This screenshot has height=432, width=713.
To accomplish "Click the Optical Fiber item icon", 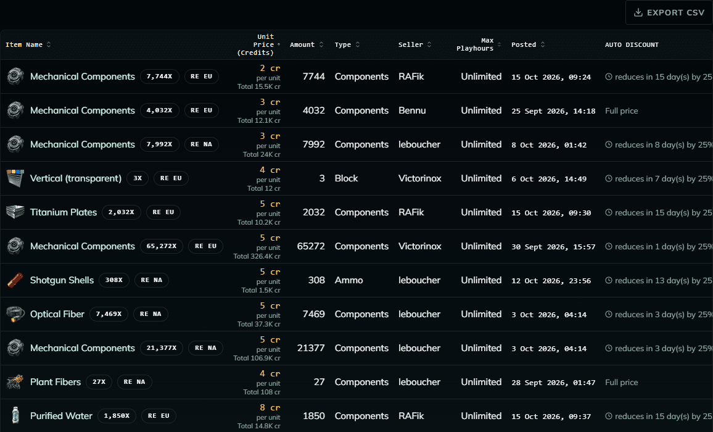I will (x=15, y=314).
